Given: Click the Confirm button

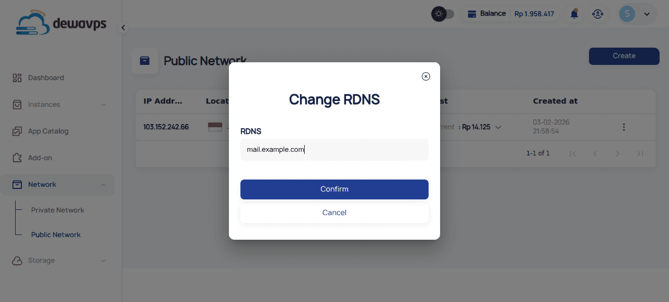Looking at the screenshot, I should click(334, 189).
